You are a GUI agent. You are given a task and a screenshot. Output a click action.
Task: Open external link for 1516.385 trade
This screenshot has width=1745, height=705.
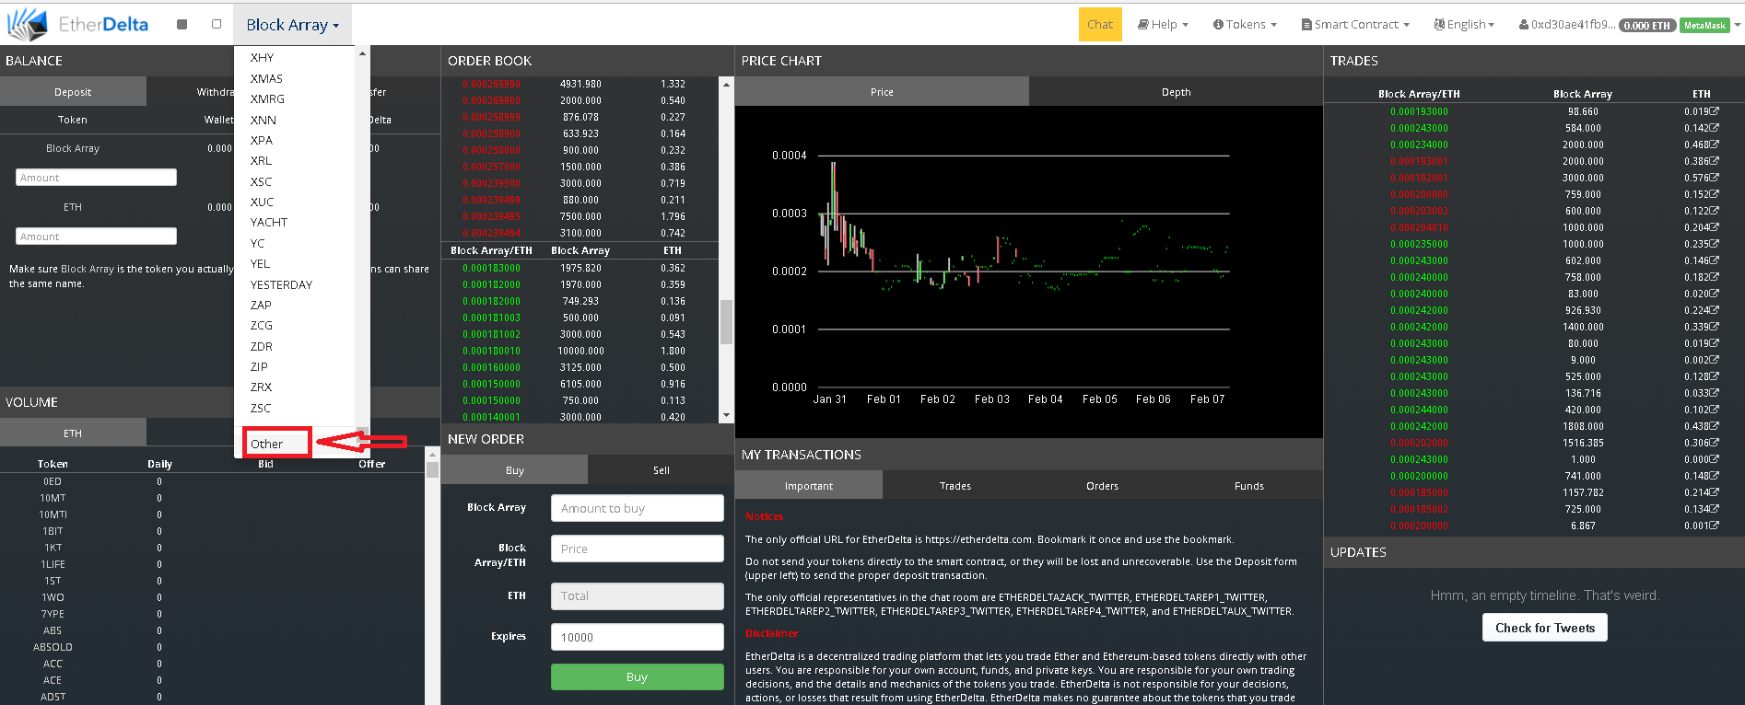pos(1715,443)
